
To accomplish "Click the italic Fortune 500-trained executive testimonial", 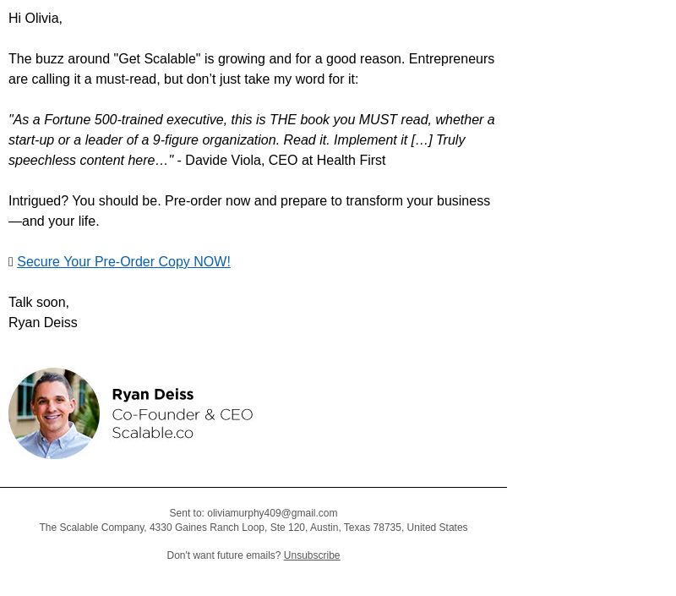I will pos(251,139).
